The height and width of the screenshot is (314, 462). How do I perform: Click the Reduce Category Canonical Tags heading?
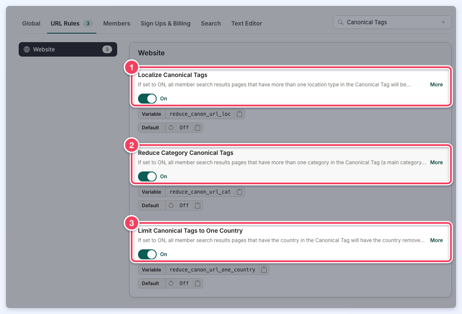coord(186,153)
